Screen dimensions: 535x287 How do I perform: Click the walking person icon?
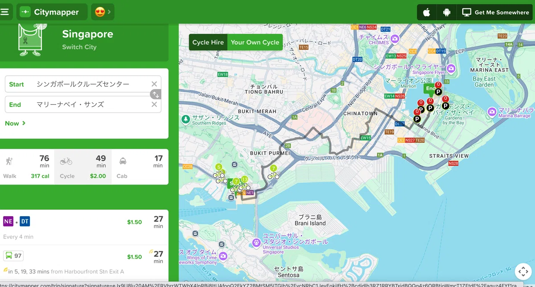[9, 161]
